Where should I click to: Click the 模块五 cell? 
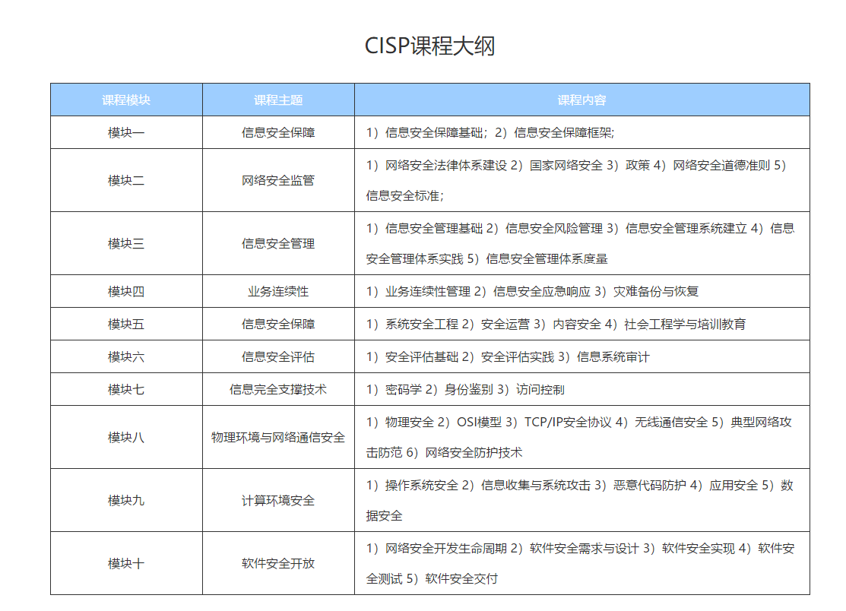coord(126,324)
